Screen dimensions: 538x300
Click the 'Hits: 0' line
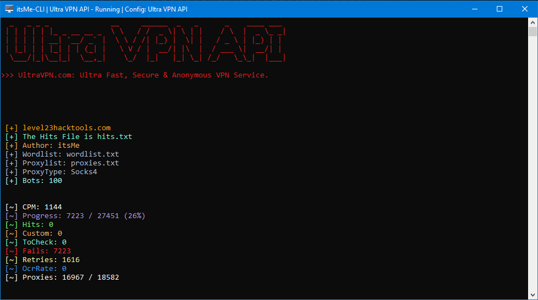29,225
